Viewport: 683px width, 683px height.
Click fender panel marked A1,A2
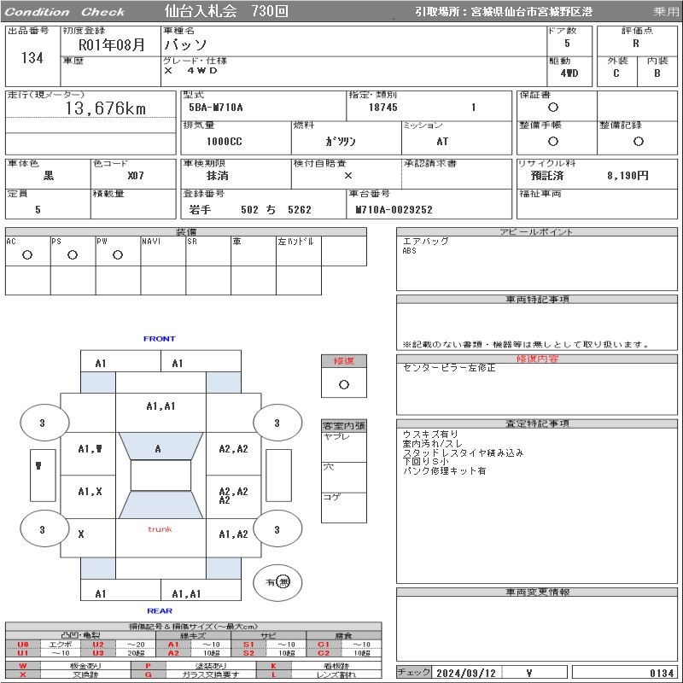pos(233,538)
